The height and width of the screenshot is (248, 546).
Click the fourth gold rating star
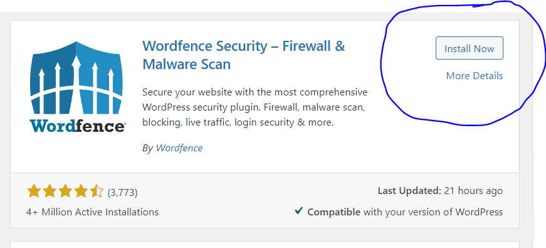(81, 191)
